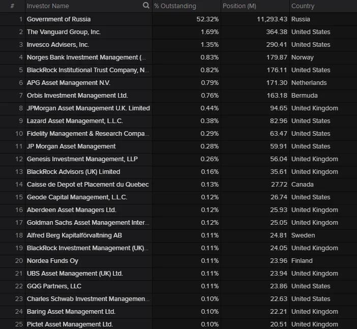Click Orbis Investment Management Ltd.
Screen dimensions: 357x329
pyautogui.click(x=77, y=96)
